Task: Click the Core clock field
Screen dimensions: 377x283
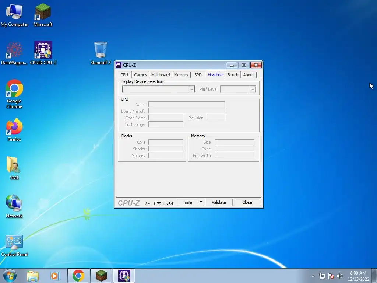Action: coord(166,142)
